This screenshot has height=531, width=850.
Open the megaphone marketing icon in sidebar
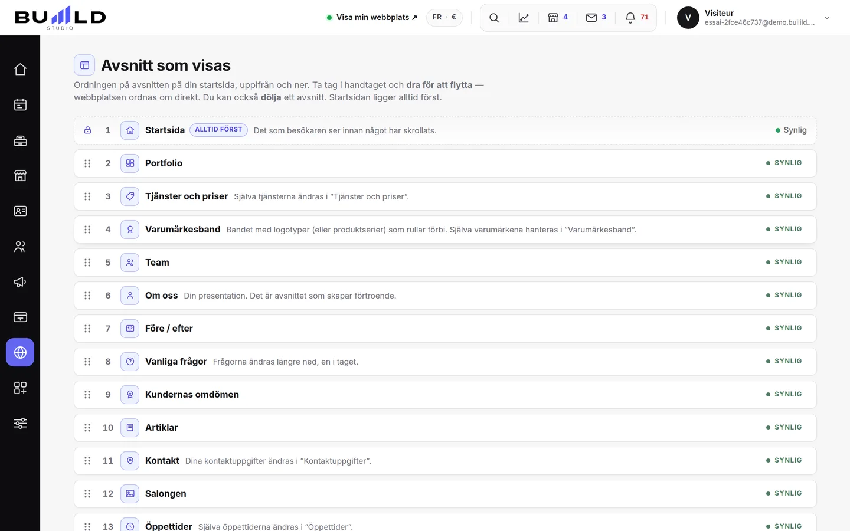click(x=20, y=282)
